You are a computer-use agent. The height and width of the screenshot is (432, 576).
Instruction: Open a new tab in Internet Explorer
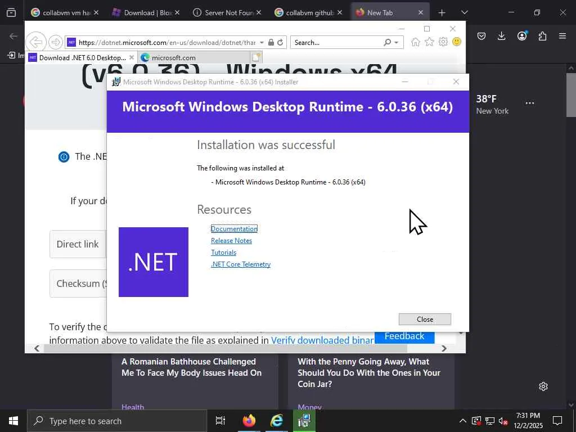pyautogui.click(x=256, y=58)
